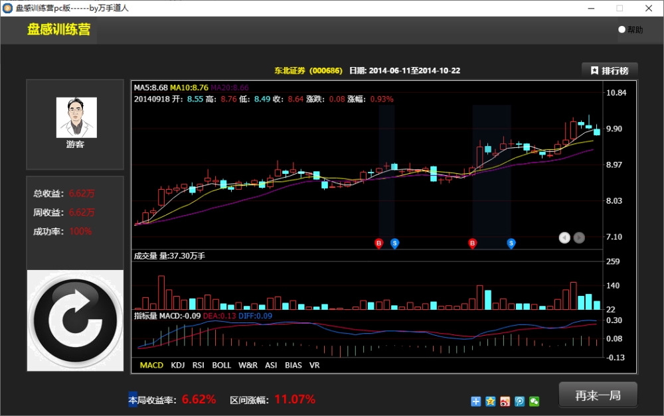
Task: Start a new round with 再来一局
Action: [x=598, y=395]
